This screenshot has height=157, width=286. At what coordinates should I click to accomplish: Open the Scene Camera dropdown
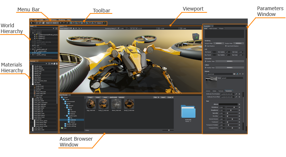65,28
